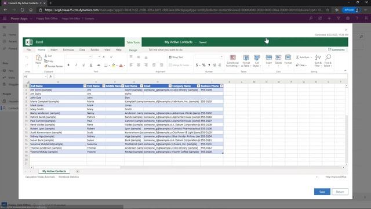Open Cell Styles gallery
The image size is (371, 209).
[257, 60]
